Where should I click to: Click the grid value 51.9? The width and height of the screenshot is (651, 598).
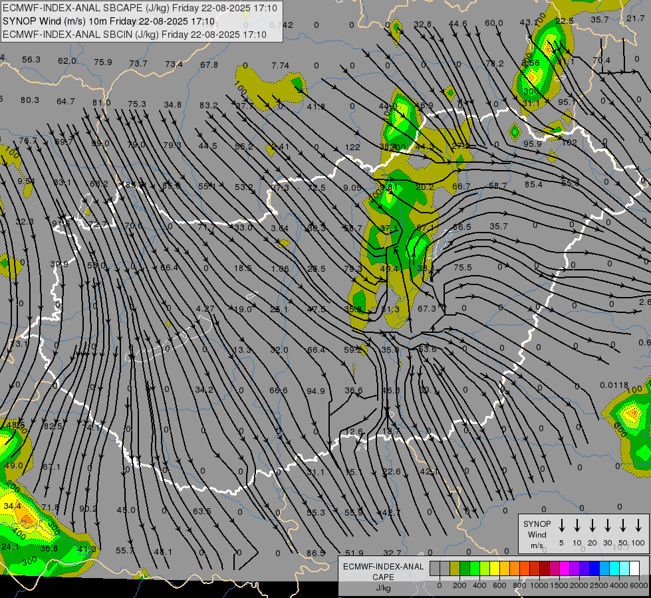click(354, 553)
